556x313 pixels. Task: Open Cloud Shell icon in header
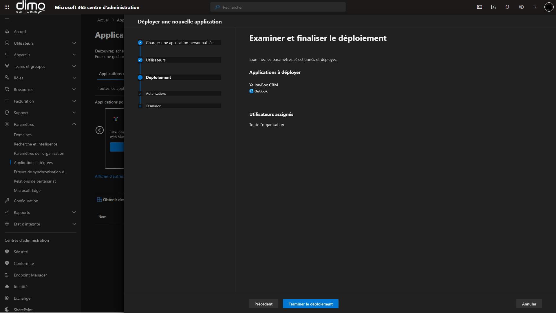tap(480, 7)
